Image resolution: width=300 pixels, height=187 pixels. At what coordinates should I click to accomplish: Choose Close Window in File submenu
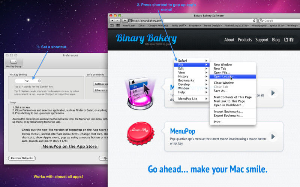tap(232, 83)
